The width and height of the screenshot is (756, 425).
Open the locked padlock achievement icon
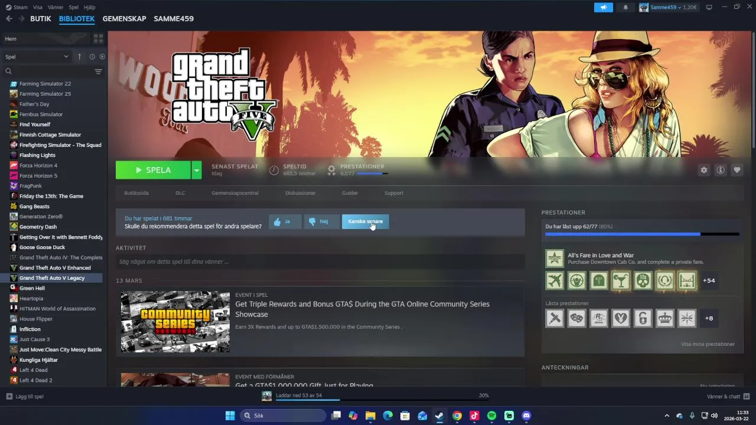pos(643,318)
